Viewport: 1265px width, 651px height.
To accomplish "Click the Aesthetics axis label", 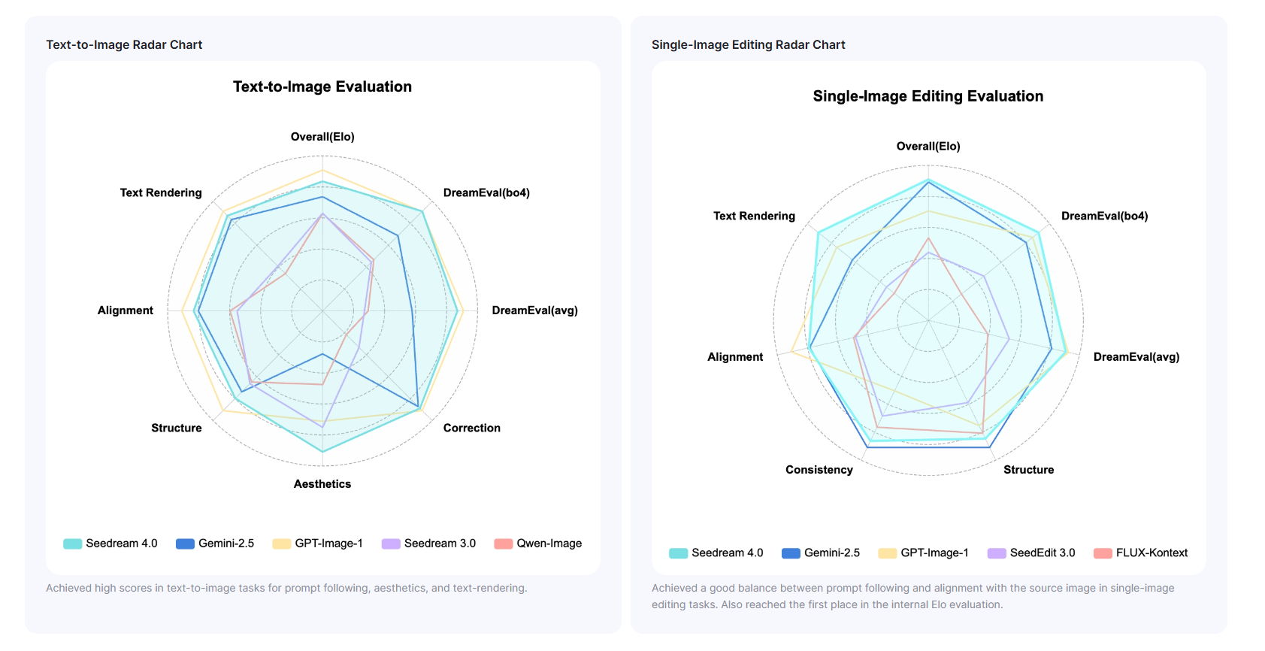I will click(x=322, y=484).
